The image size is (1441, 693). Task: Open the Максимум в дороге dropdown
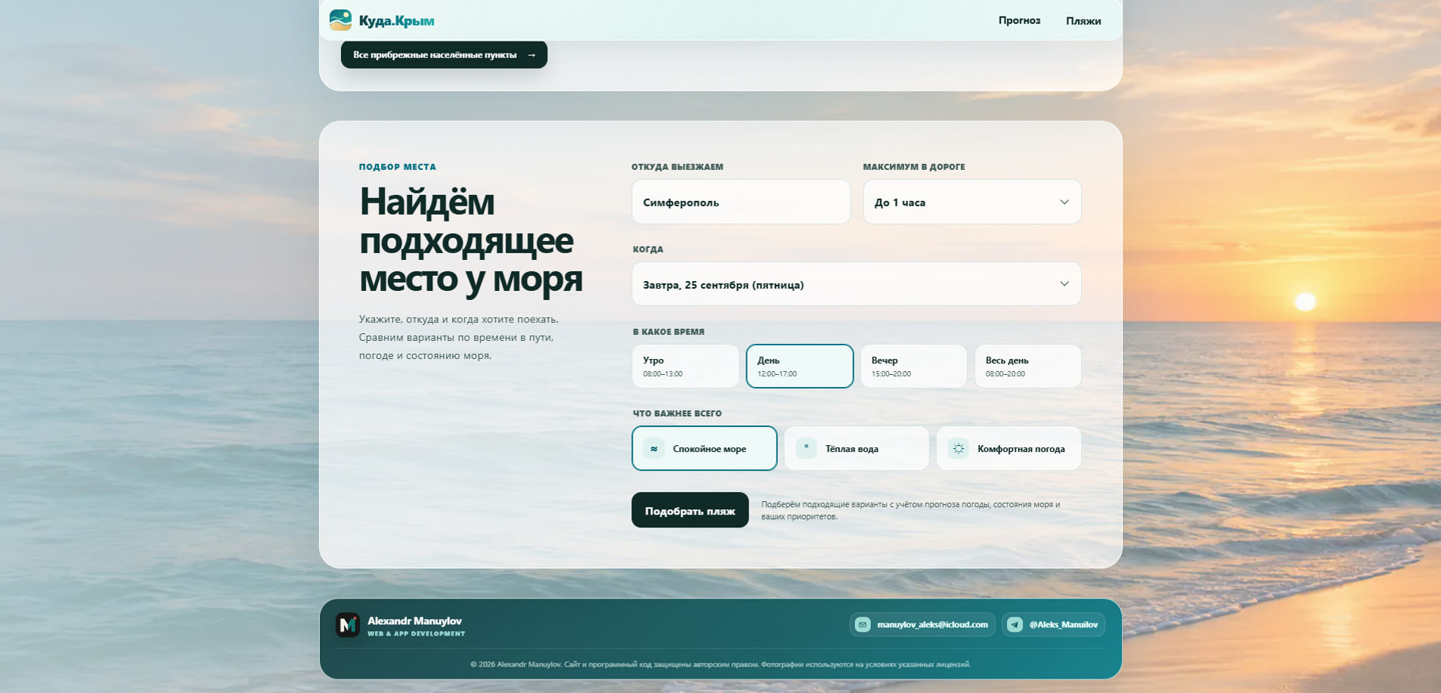tap(972, 202)
